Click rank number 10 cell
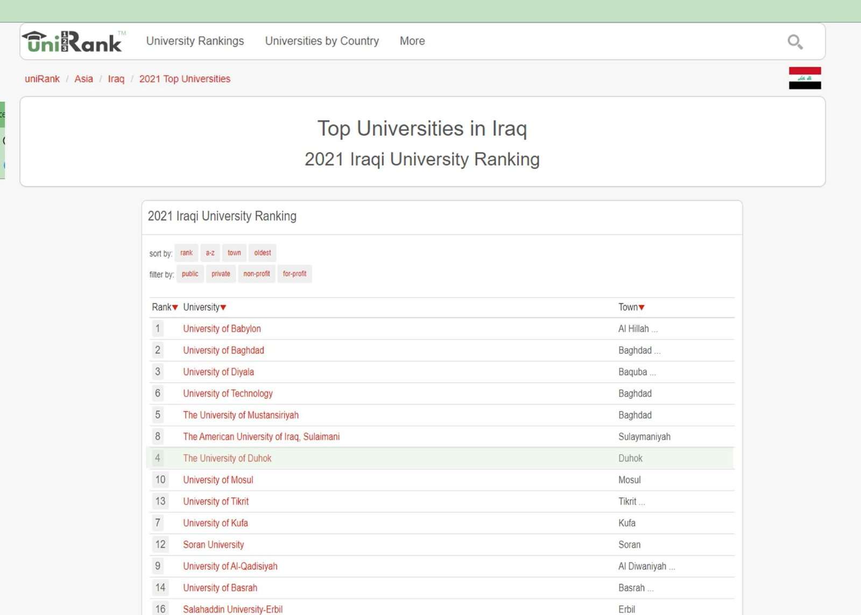 [x=160, y=480]
